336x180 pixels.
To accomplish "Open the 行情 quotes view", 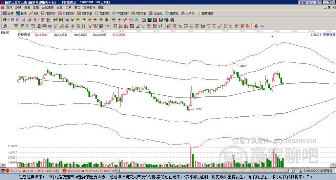I will 8,13.
